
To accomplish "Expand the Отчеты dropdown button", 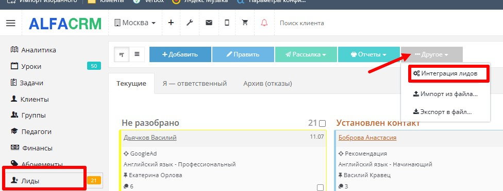I will 369,54.
